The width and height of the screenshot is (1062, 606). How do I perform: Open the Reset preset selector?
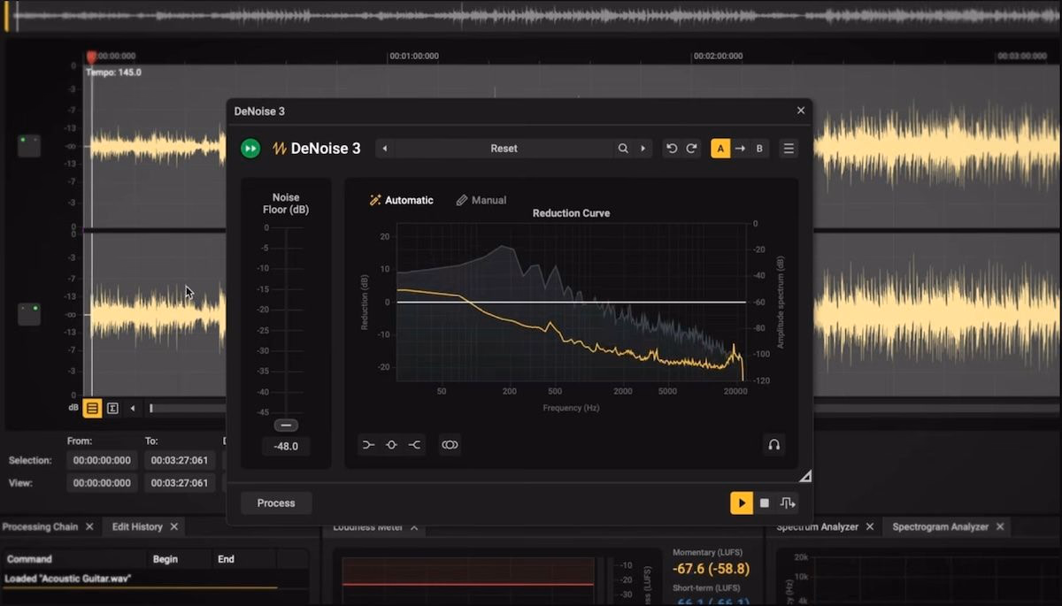click(x=504, y=149)
